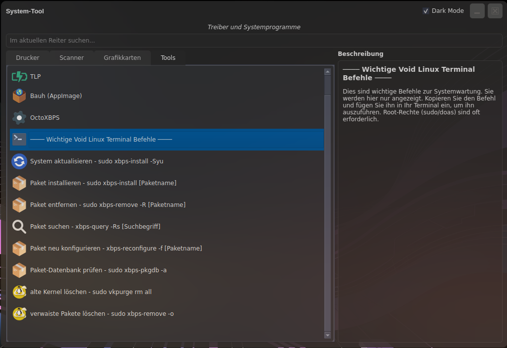Click the blue sync icon for system update
507x348 pixels.
(x=19, y=161)
